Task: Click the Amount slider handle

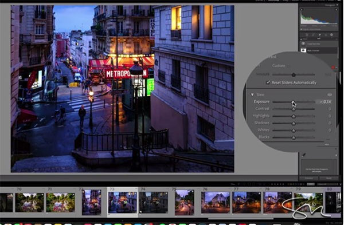Action: click(294, 75)
